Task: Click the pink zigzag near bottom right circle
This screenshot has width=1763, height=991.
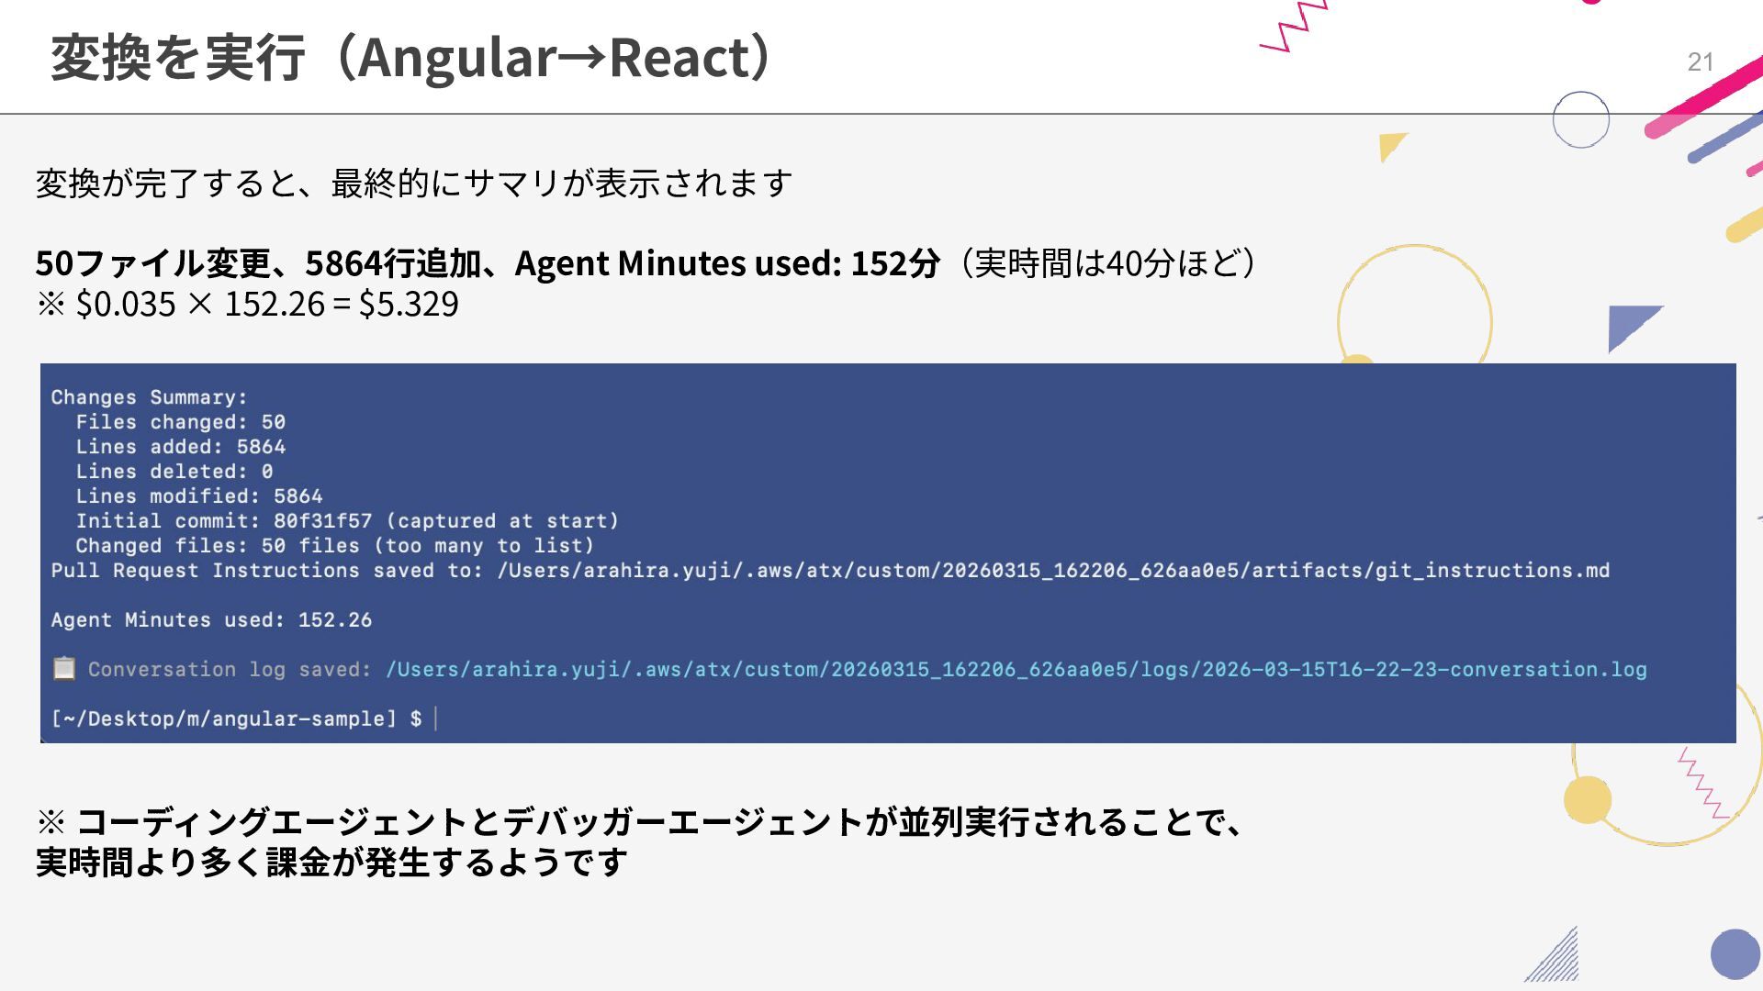Action: pyautogui.click(x=1701, y=784)
